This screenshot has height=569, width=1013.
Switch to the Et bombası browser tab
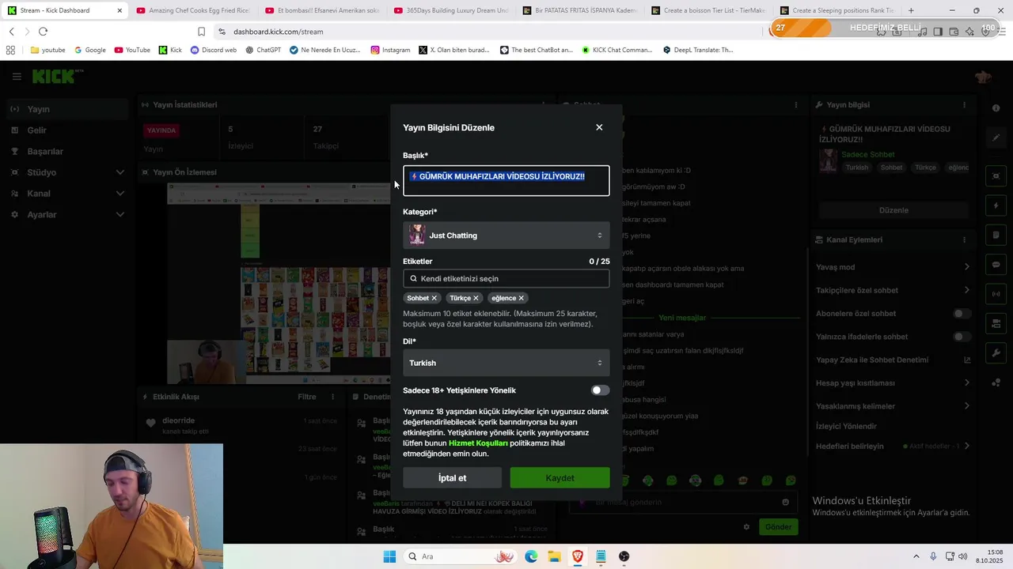click(321, 10)
